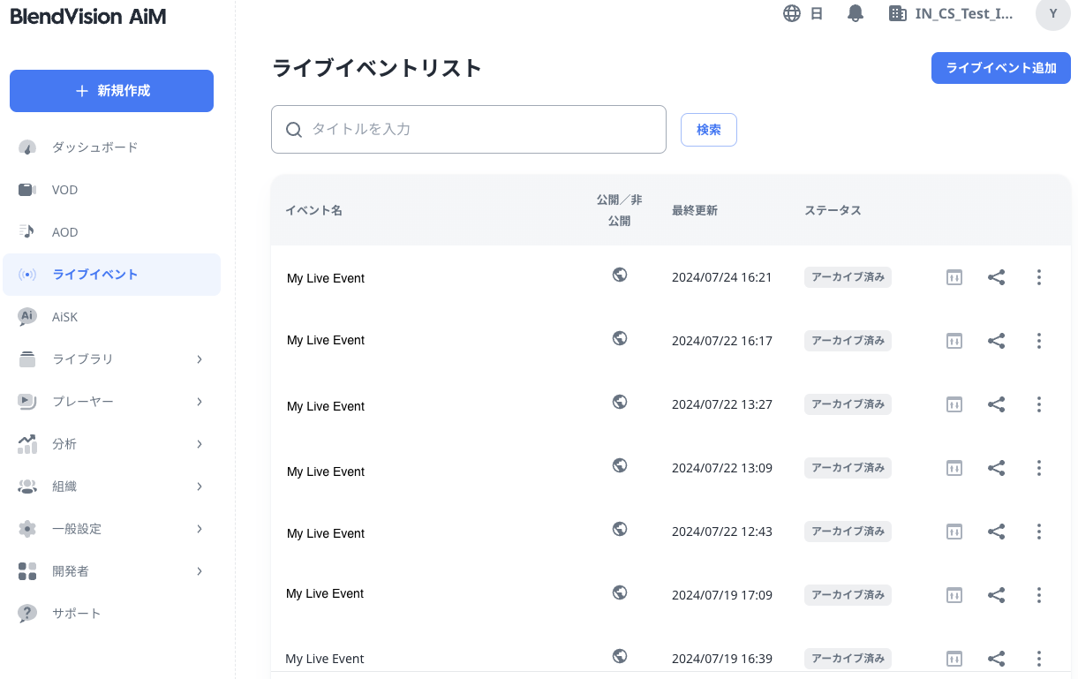The height and width of the screenshot is (679, 1078).
Task: Open the three-dot menu for the 2024/07/19 17:09 event
Action: pyautogui.click(x=1038, y=595)
